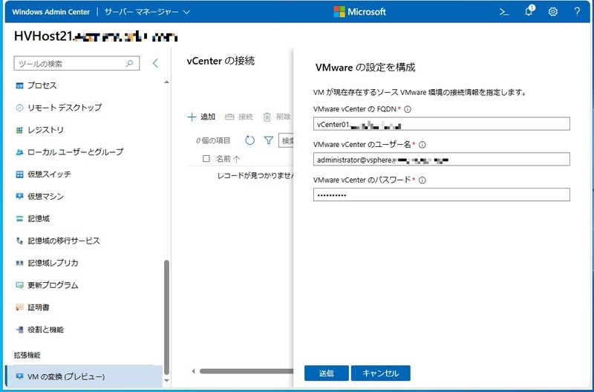Screen dimensions: 594x392
Task: Click the 追加 (add) button
Action: 201,117
